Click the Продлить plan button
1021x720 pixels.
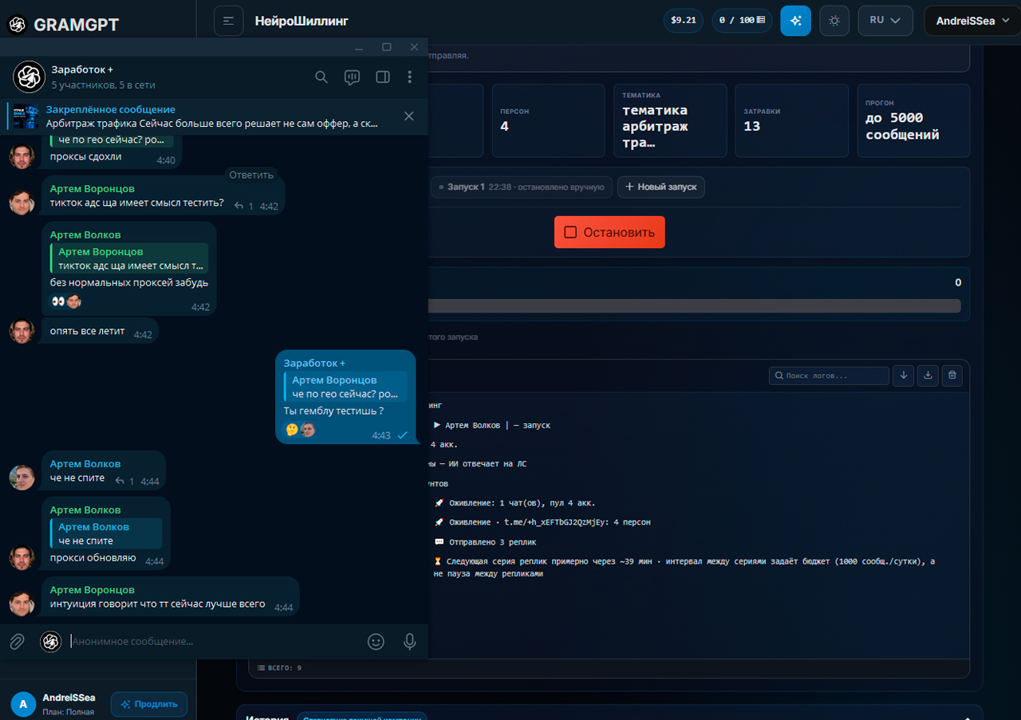(x=149, y=704)
